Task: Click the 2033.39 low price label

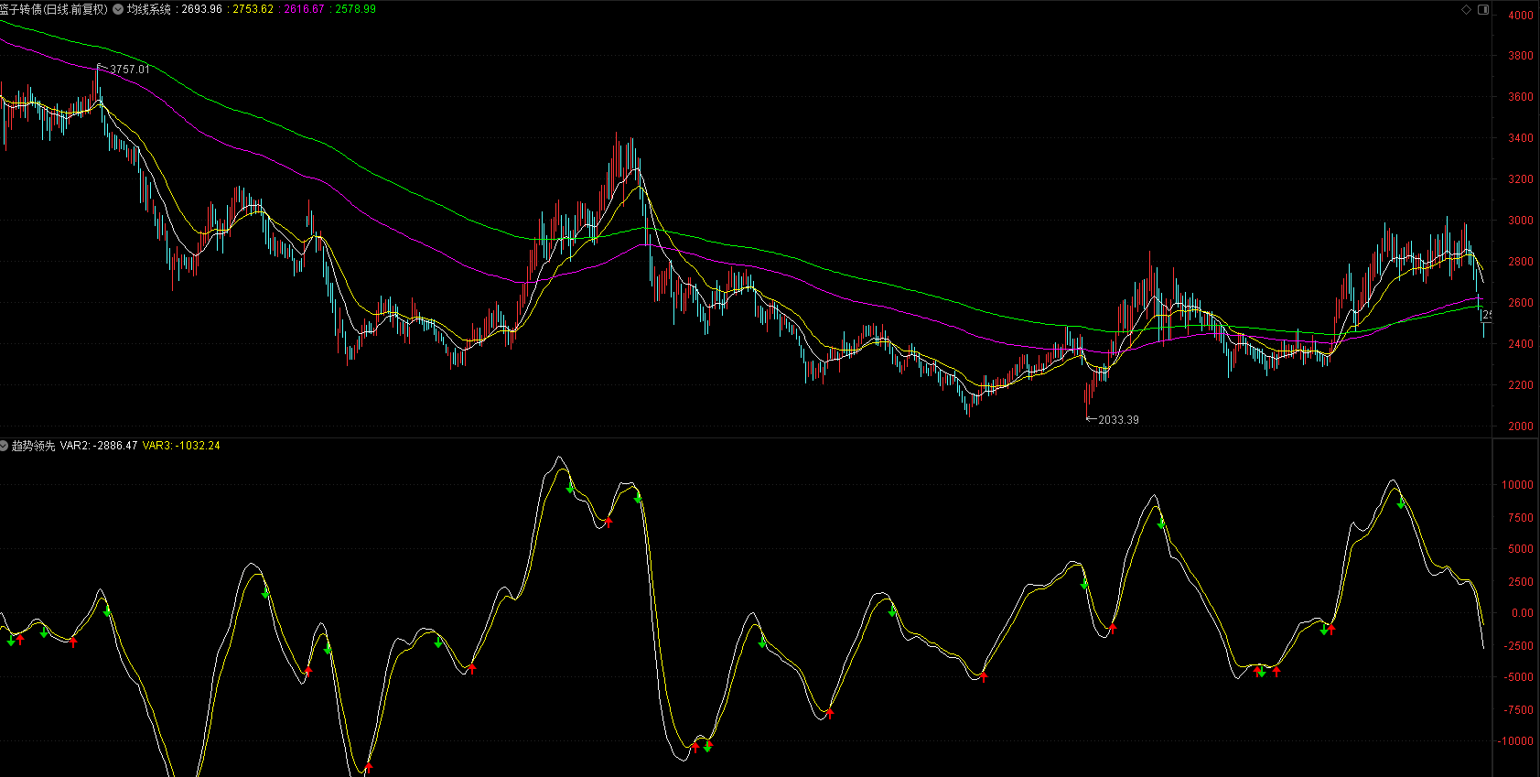Action: point(1118,420)
